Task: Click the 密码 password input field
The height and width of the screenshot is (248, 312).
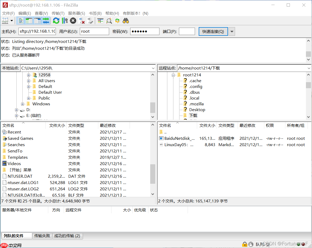Action: click(x=145, y=31)
